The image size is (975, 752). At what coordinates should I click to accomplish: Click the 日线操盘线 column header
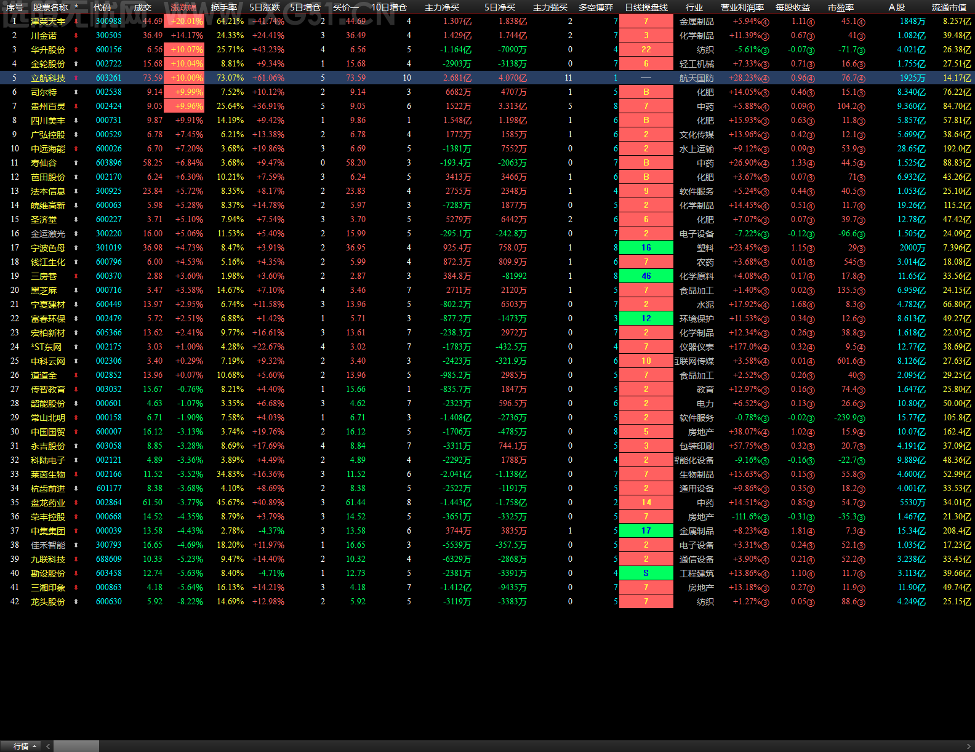point(646,7)
